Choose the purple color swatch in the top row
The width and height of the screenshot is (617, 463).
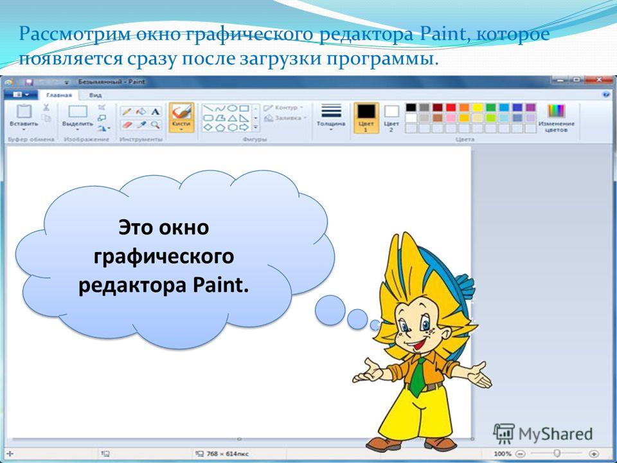(531, 107)
